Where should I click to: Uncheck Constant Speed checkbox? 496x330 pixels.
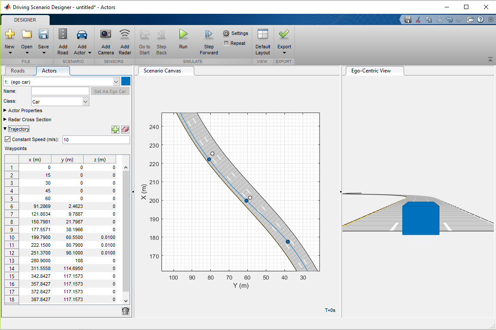click(x=8, y=139)
